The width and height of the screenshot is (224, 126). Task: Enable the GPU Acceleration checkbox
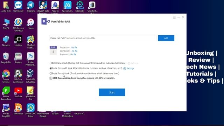[51, 78]
